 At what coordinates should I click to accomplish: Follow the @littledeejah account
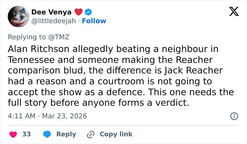pyautogui.click(x=94, y=21)
